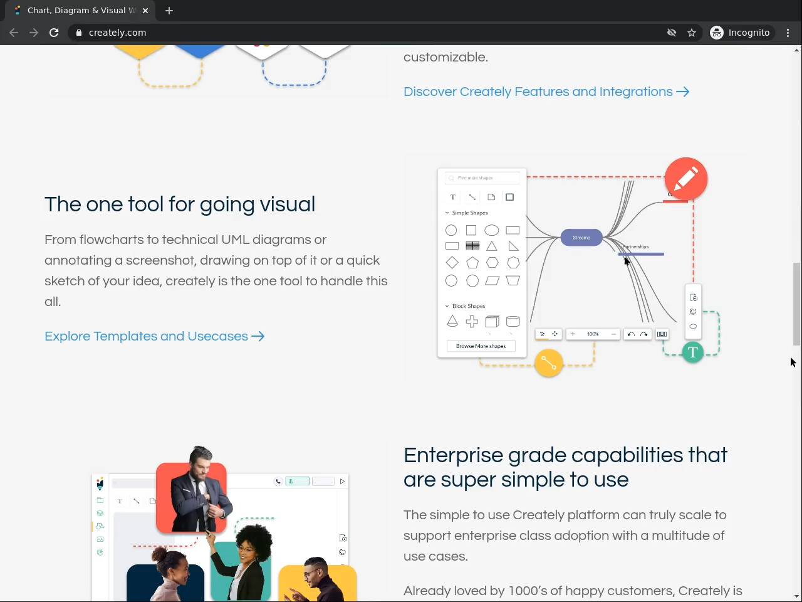Click the line starting "Already loved by 1000's"

(x=573, y=591)
